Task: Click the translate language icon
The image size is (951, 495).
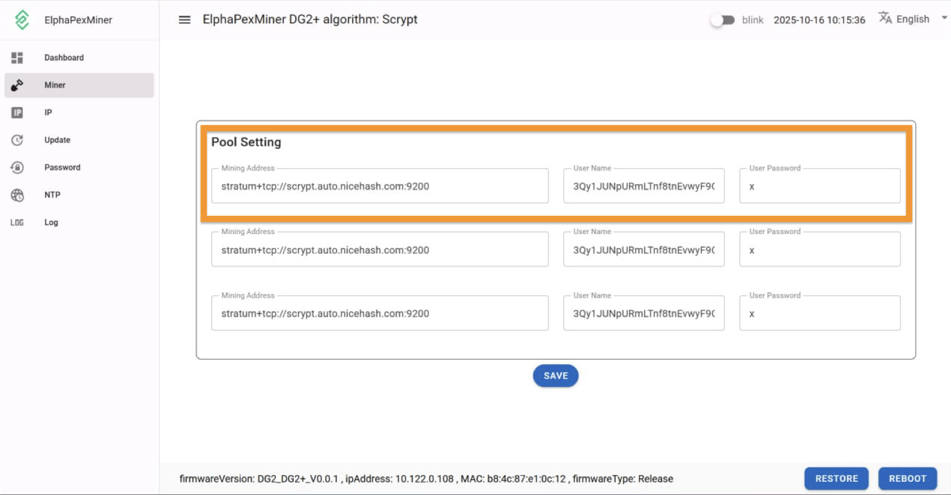Action: [885, 18]
